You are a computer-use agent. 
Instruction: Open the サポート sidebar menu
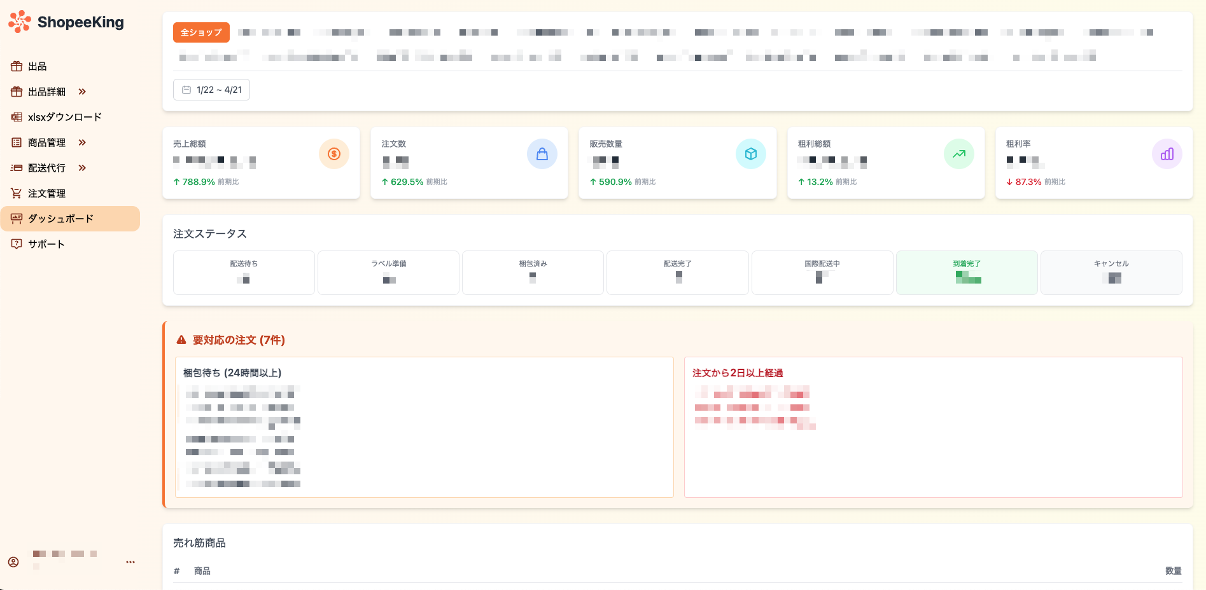click(46, 244)
